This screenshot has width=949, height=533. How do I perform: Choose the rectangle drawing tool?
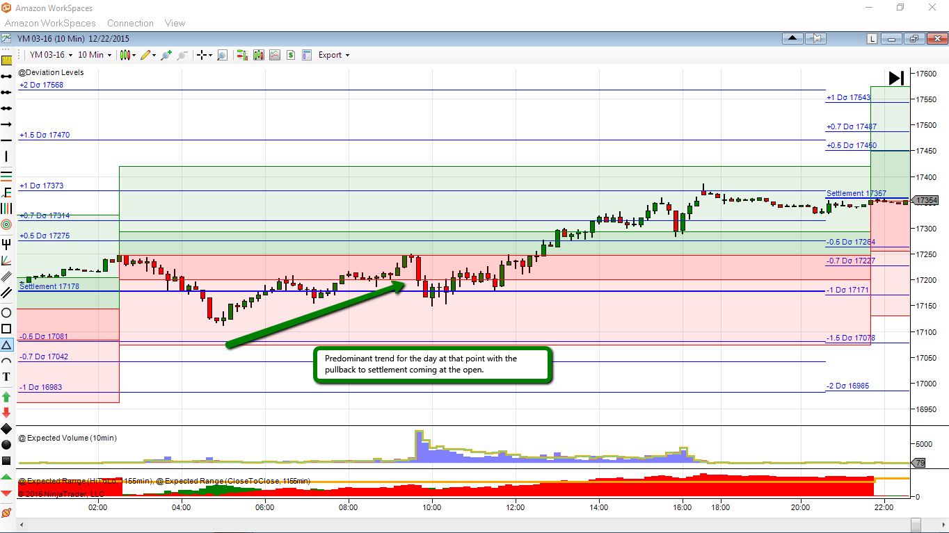6,329
